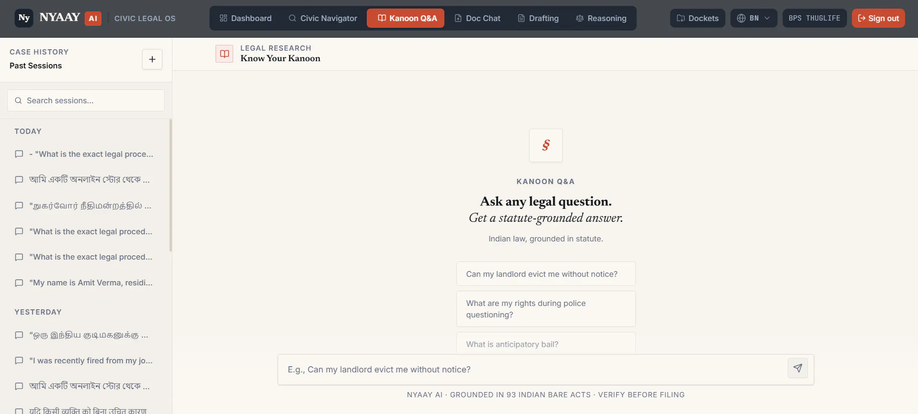
Task: Choose 'What are my rights during police questioning?'
Action: tap(546, 309)
